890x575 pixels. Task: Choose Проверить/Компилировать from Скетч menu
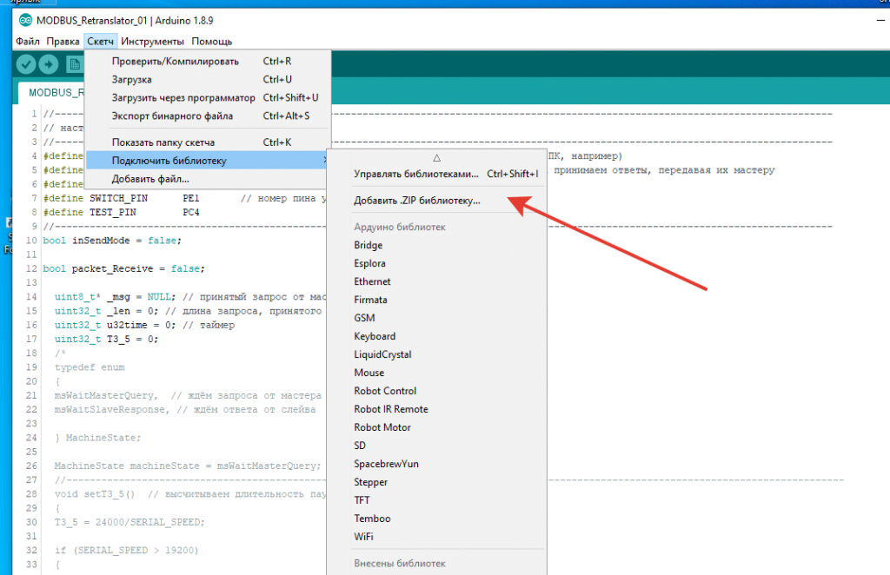208,62
